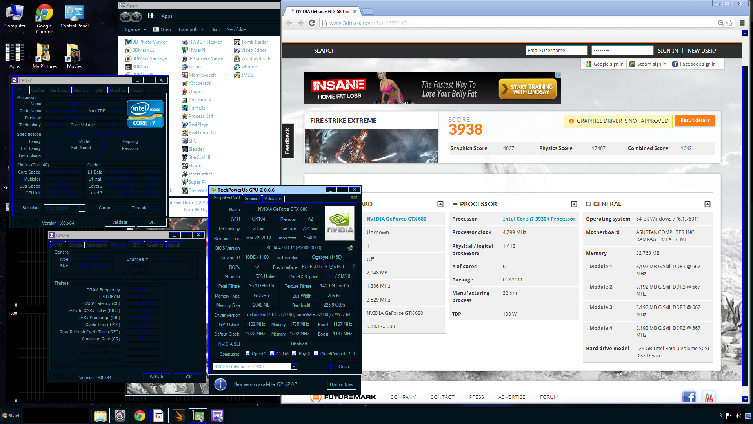This screenshot has width=753, height=424.
Task: Click Validate in the top CPU-Z window
Action: (x=120, y=222)
